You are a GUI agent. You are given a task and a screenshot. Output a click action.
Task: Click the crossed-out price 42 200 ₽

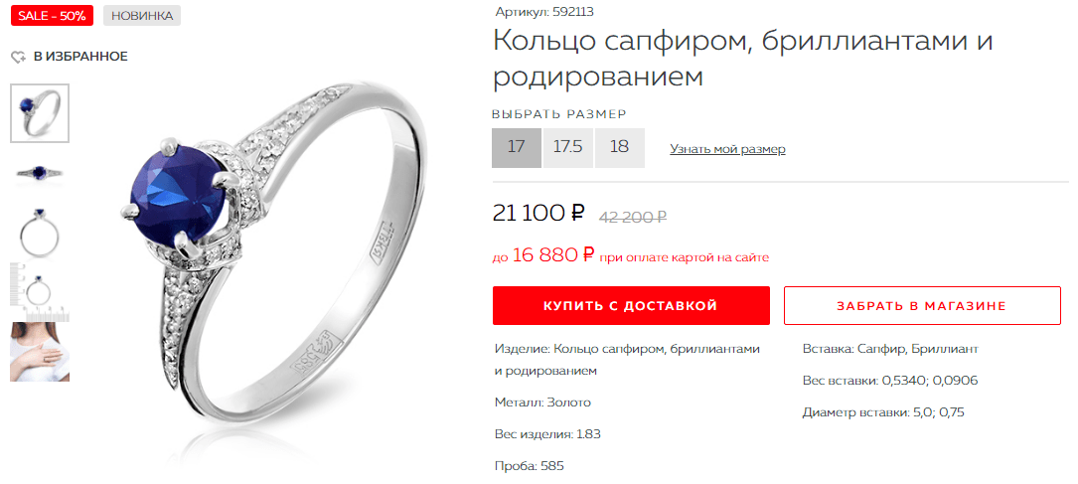(x=633, y=217)
